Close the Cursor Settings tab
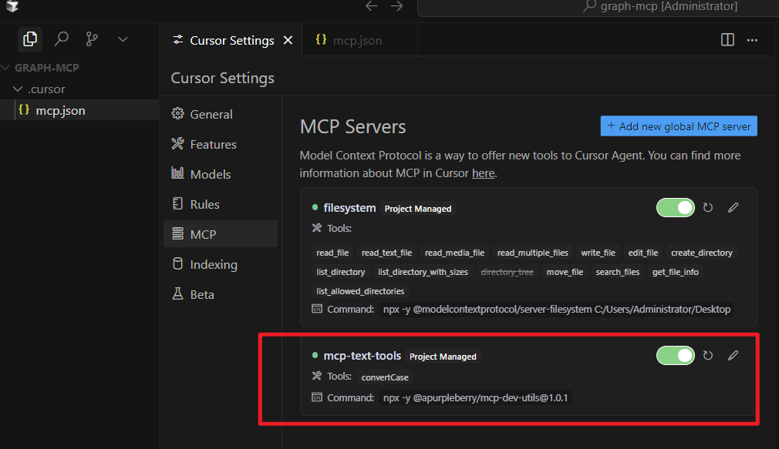Screen dimensions: 779x449 [x=288, y=40]
